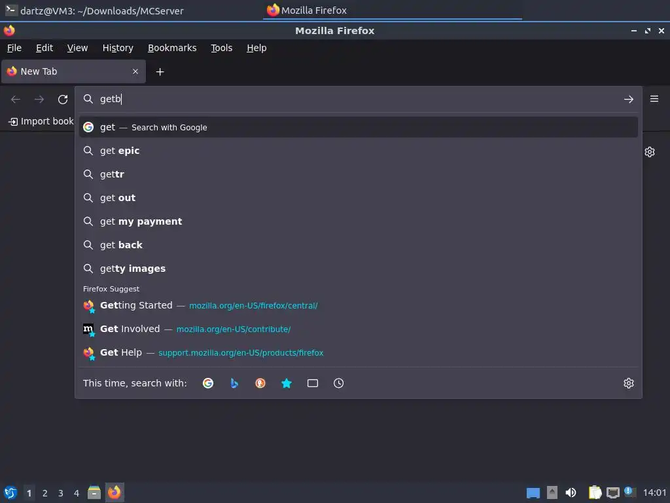
Task: Switch to workspace 3
Action: (61, 493)
